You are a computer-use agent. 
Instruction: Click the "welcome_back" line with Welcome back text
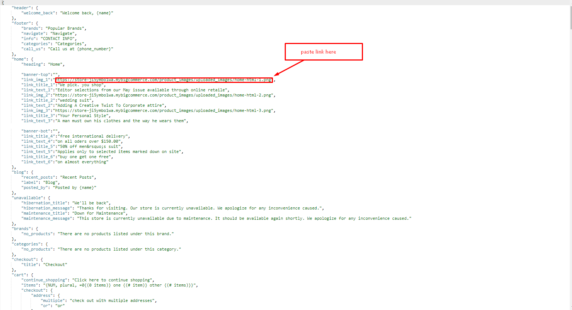(67, 13)
